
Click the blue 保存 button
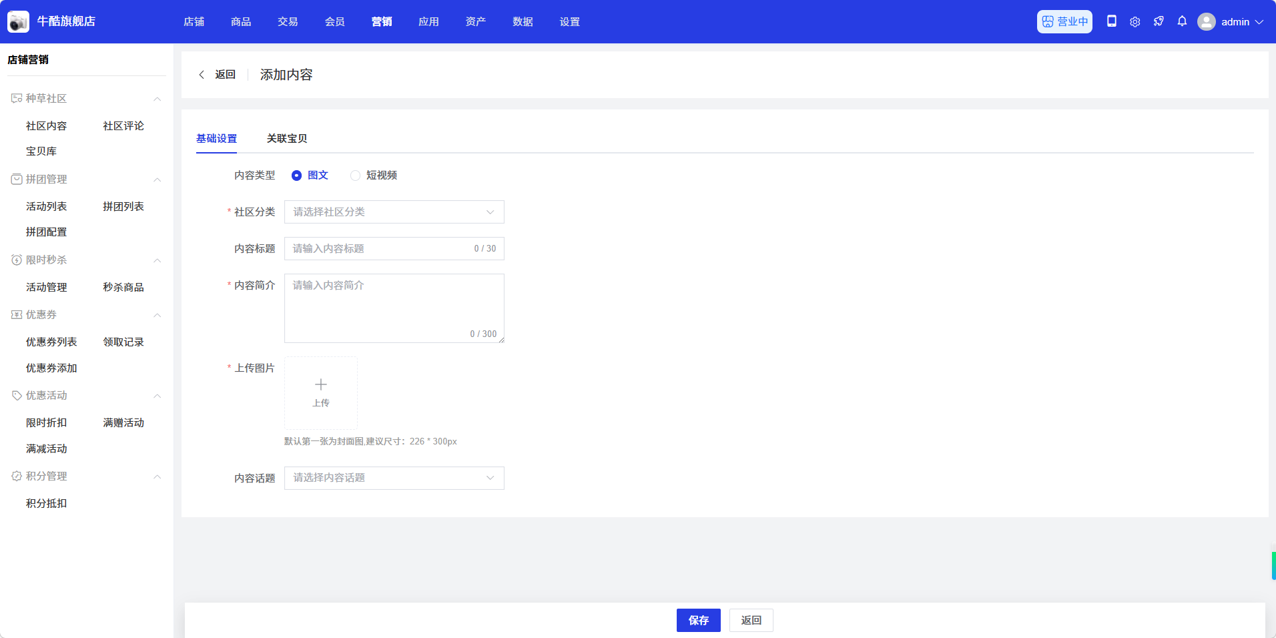pos(698,620)
